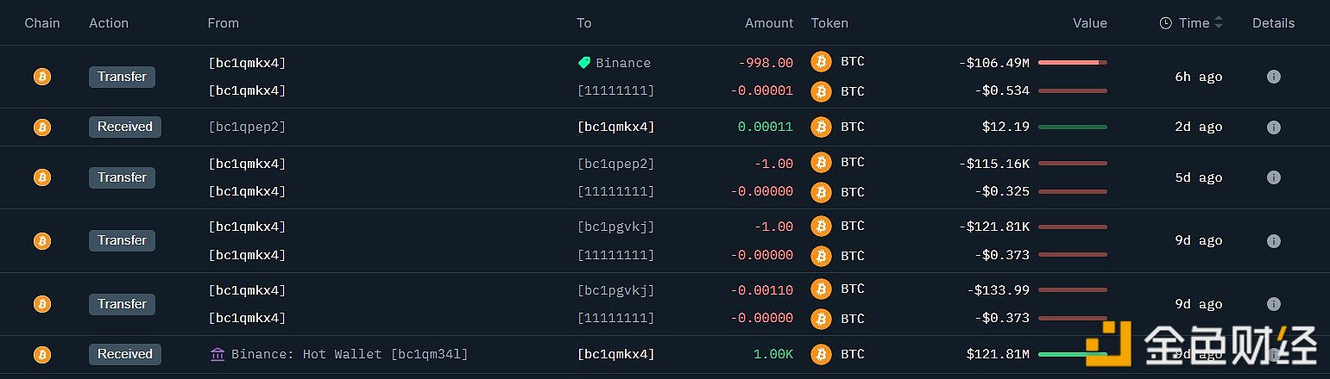Screen dimensions: 1330x379
Task: Click the green value bar for $12.19
Action: 1072,127
